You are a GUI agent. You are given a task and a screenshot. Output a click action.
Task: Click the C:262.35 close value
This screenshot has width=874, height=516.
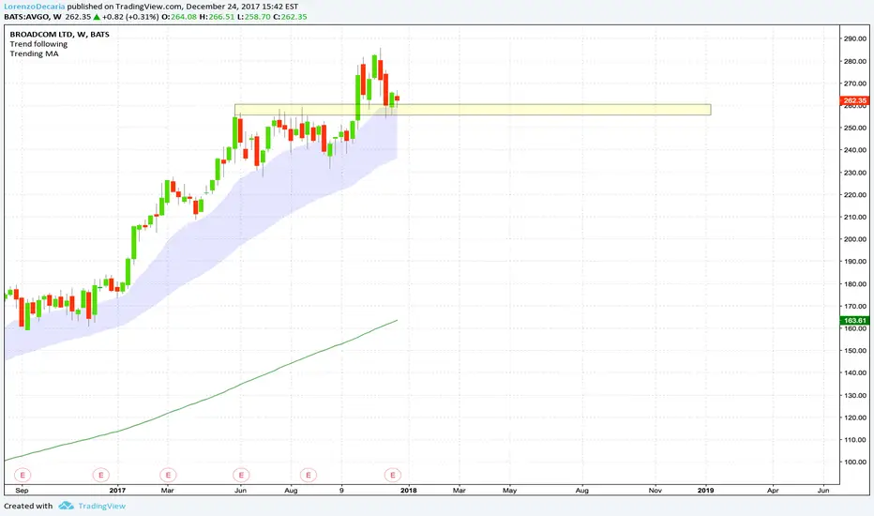[290, 17]
